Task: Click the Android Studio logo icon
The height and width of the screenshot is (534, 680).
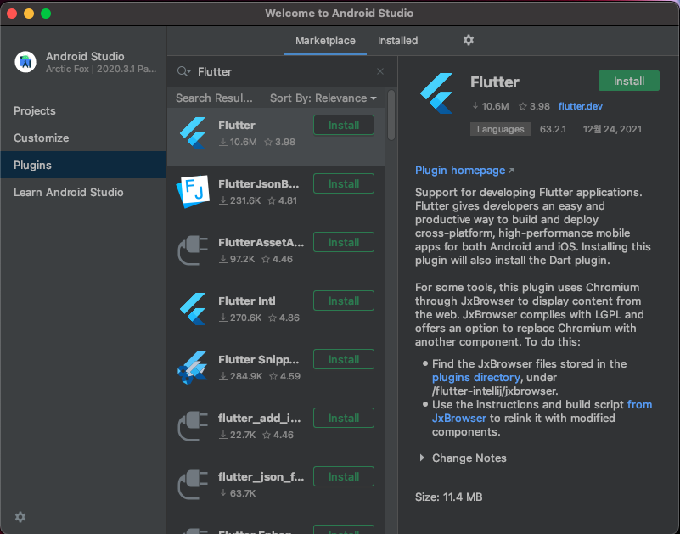Action: point(25,62)
